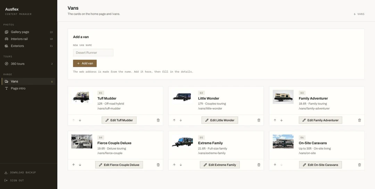Screen dimensions: 375x189
Task: Click the "6 VANS" counter text
Action: [x=359, y=14]
